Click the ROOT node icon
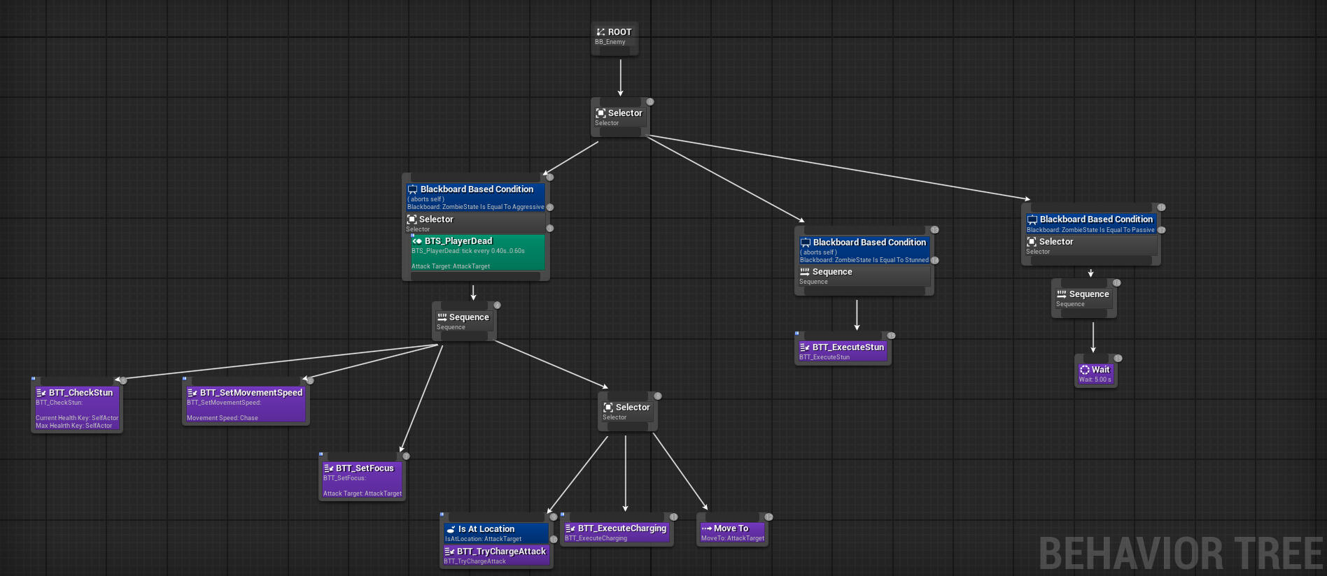Image resolution: width=1327 pixels, height=576 pixels. click(x=601, y=32)
